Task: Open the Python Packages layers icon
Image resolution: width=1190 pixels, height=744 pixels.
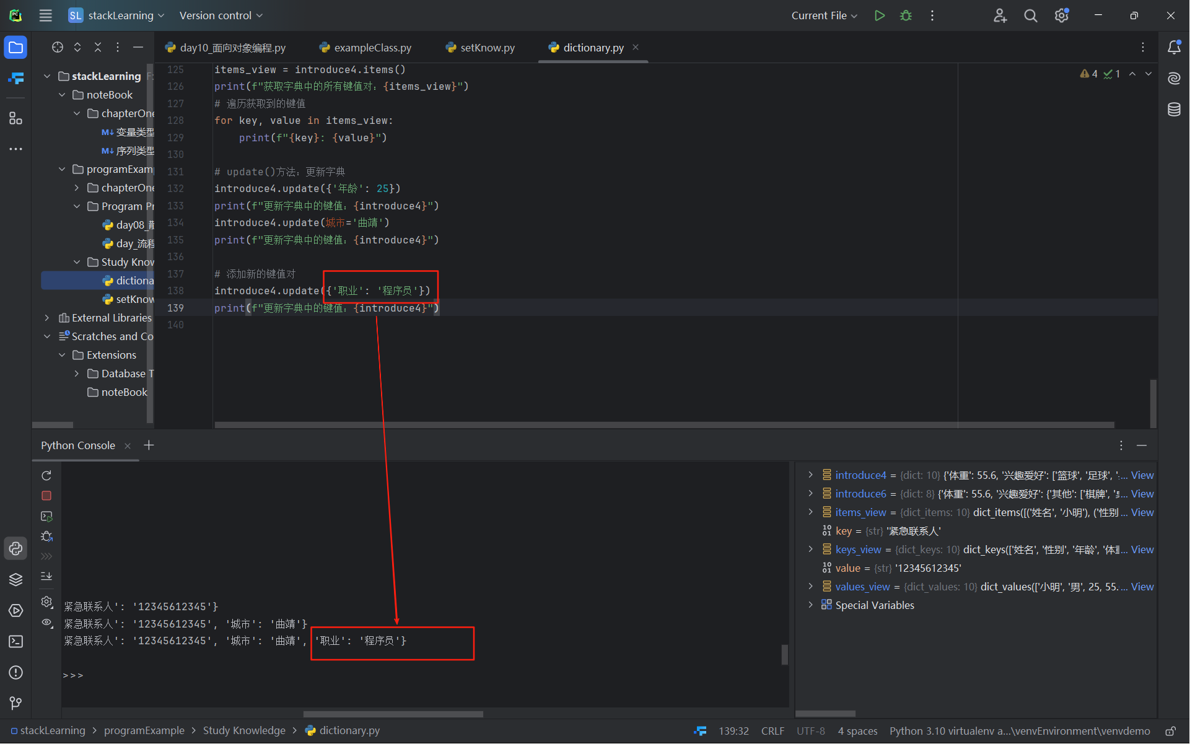Action: (15, 579)
